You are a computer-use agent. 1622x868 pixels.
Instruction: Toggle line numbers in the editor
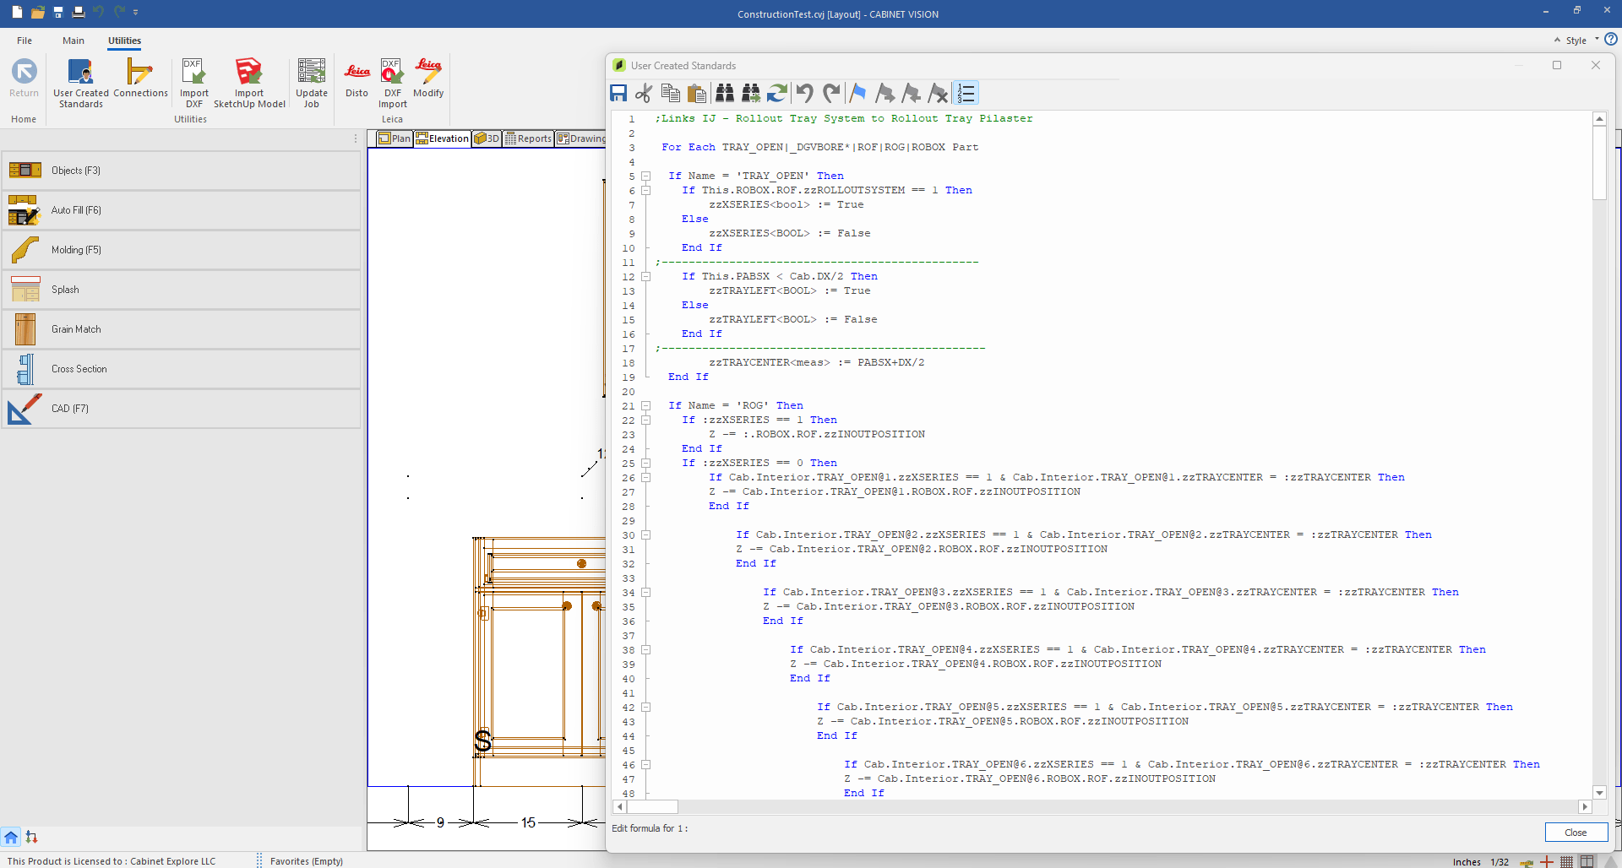(x=966, y=93)
